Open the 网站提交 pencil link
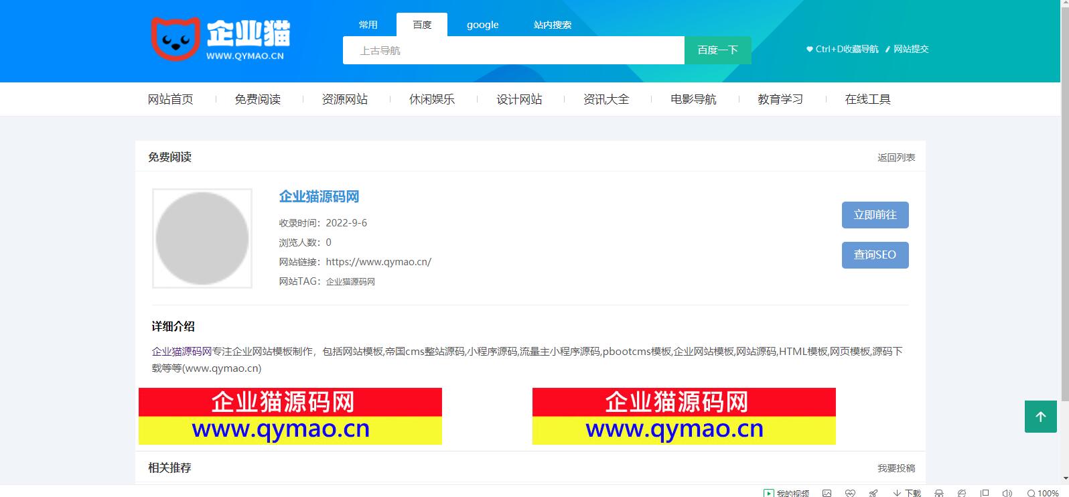The image size is (1069, 497). [x=907, y=49]
